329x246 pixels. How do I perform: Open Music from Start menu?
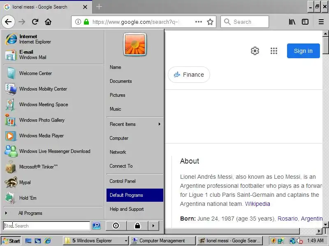(x=135, y=109)
